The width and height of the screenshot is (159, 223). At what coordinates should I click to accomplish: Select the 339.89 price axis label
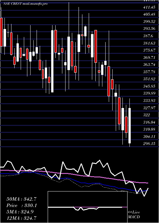149,93
